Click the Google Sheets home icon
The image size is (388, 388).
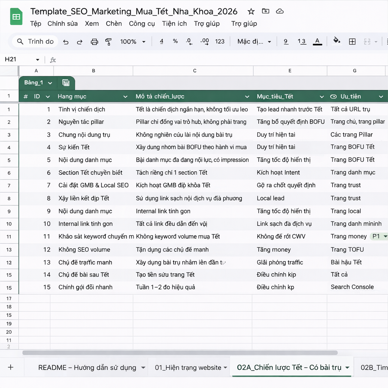point(16,17)
